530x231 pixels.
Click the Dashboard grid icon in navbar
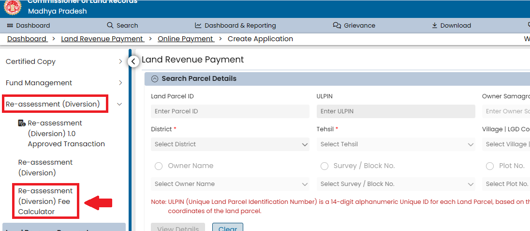tap(10, 26)
